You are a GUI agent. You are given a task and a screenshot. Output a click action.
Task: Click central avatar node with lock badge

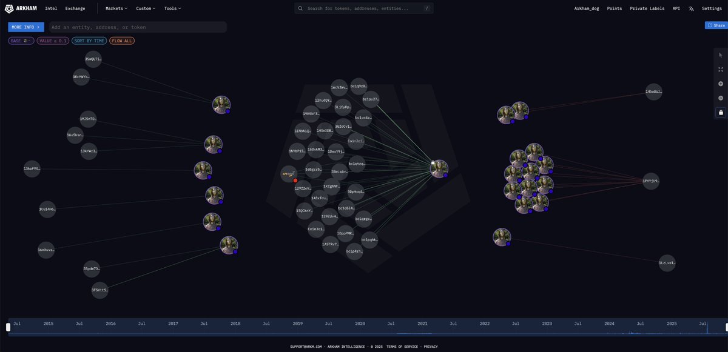coord(439,168)
